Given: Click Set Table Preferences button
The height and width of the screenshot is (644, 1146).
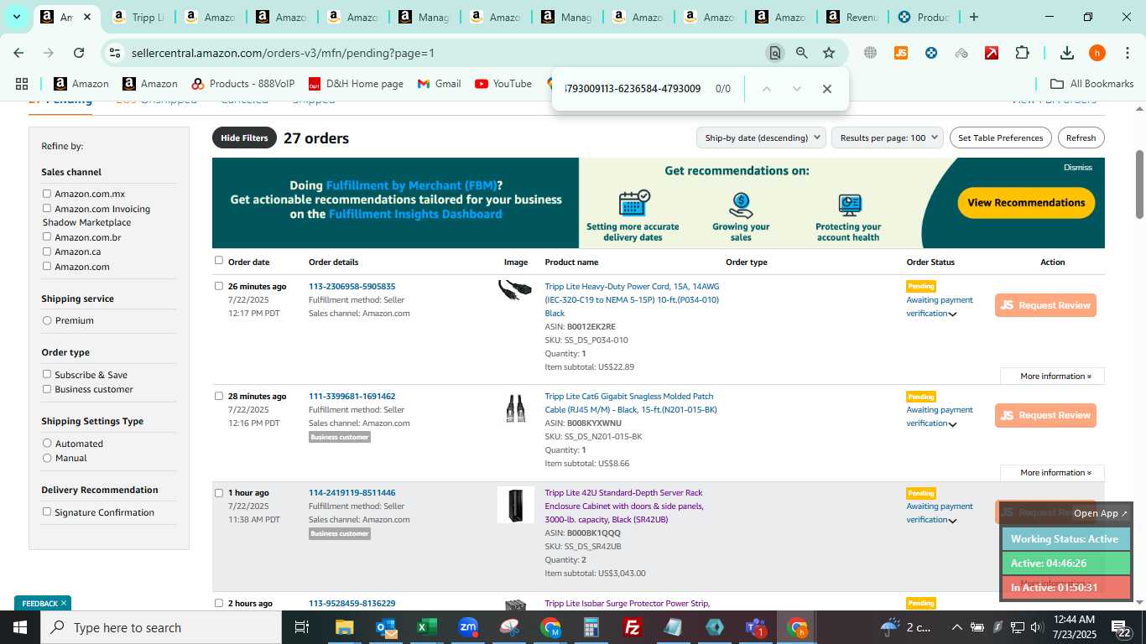Looking at the screenshot, I should [1000, 138].
